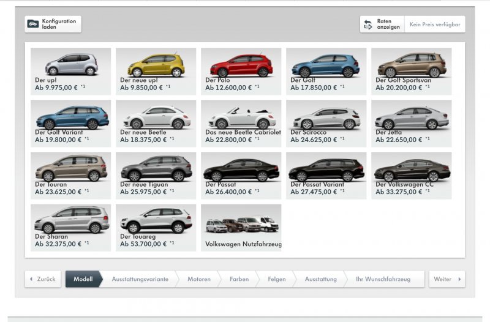Continue with the Weiter button
Viewport: 490px width, 322px height.
tap(447, 279)
